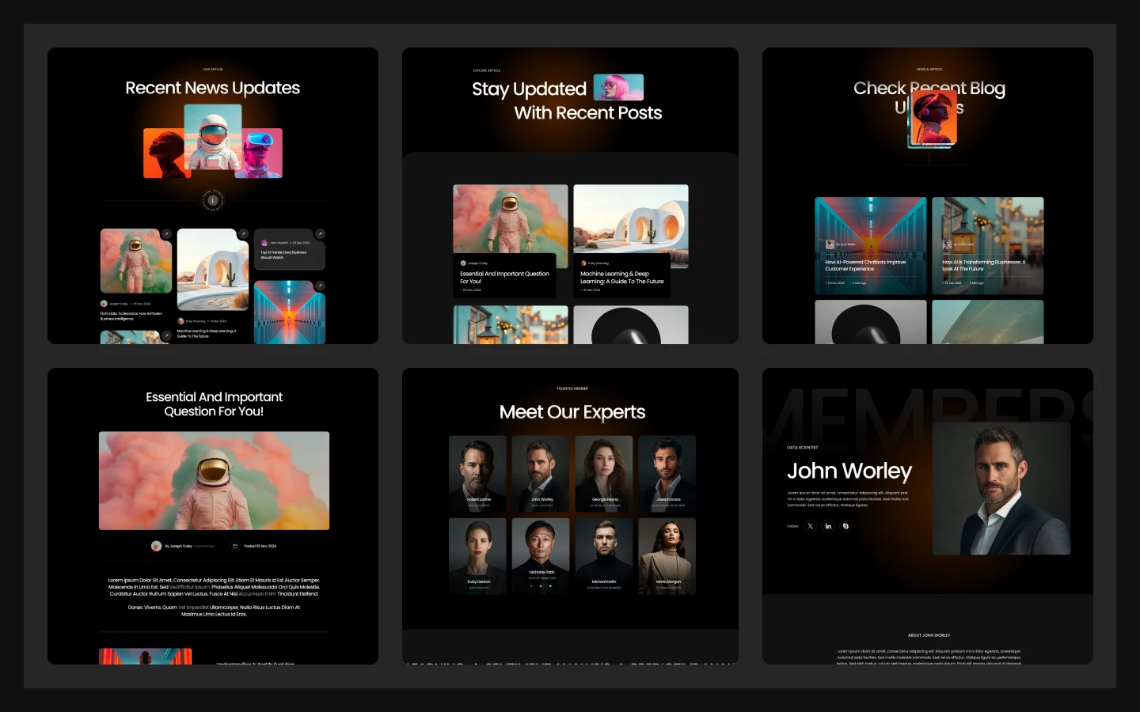The width and height of the screenshot is (1140, 712).
Task: Open Micheal Kerlin's expert card
Action: tap(604, 556)
